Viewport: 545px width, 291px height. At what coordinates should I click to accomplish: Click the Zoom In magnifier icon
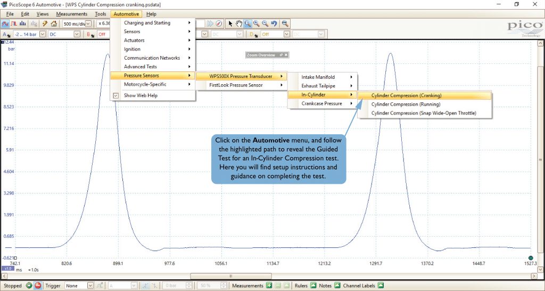pos(256,23)
